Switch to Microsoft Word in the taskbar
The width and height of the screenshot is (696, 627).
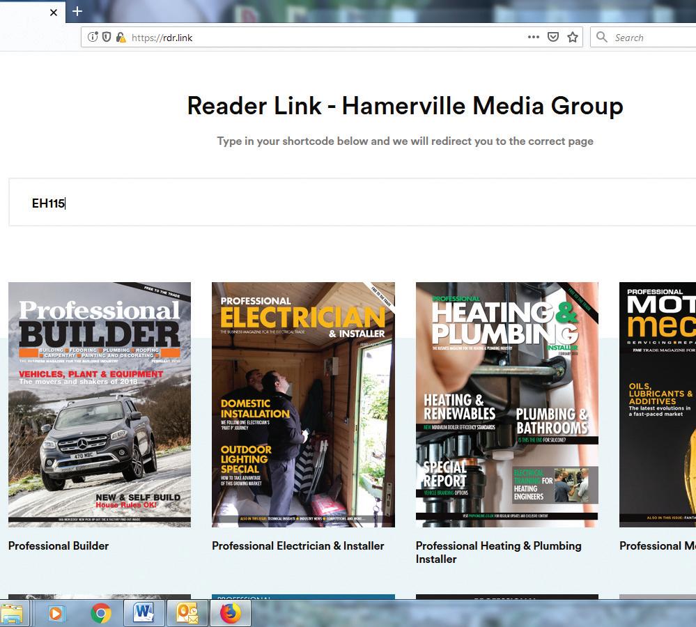click(144, 613)
